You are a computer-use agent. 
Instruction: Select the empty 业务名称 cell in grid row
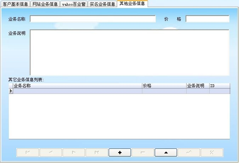click(x=78, y=91)
